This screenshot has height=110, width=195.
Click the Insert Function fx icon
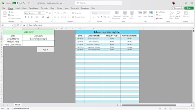click(x=24, y=25)
